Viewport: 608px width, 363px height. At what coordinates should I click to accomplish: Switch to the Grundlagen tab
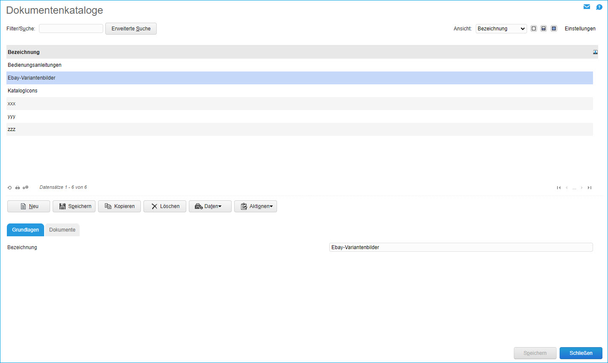click(x=25, y=230)
